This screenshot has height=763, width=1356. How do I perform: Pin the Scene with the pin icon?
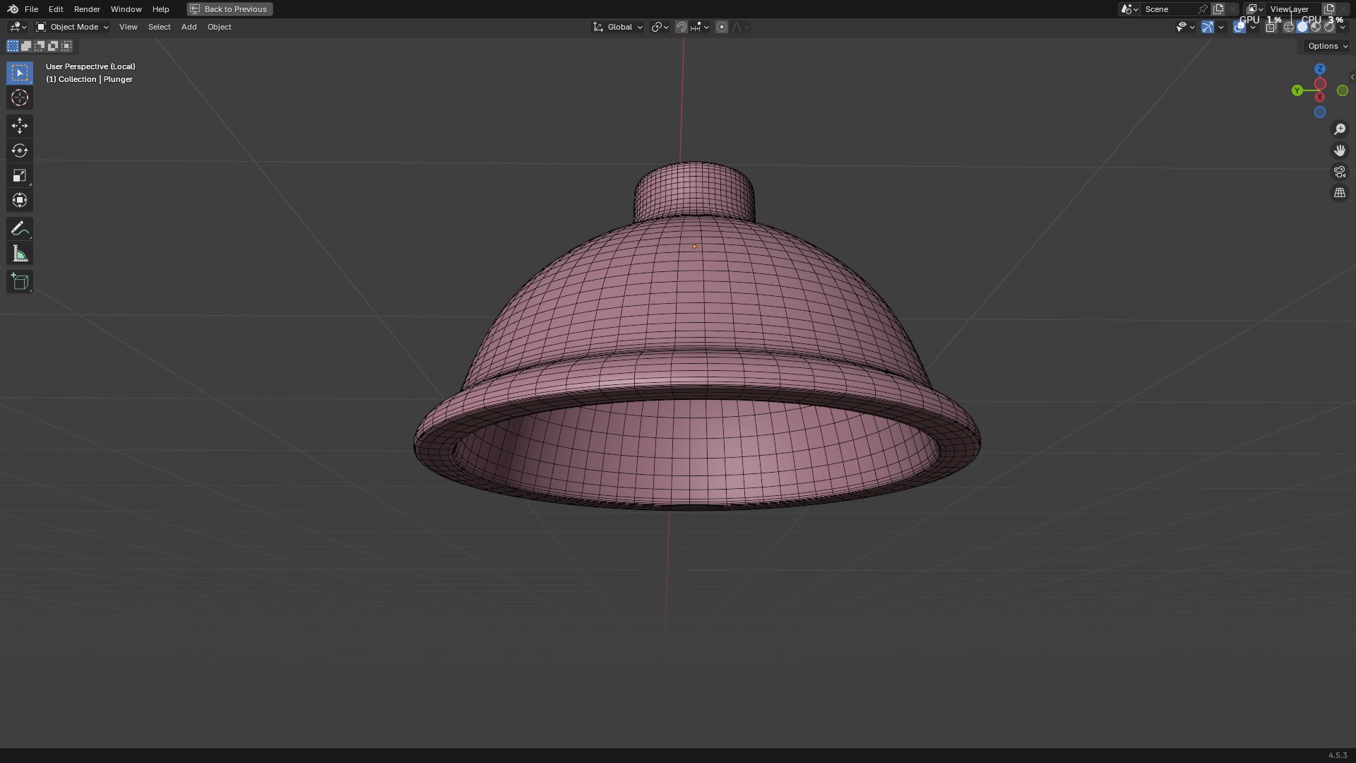click(1202, 9)
